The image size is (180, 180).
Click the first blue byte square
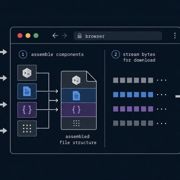click(116, 95)
